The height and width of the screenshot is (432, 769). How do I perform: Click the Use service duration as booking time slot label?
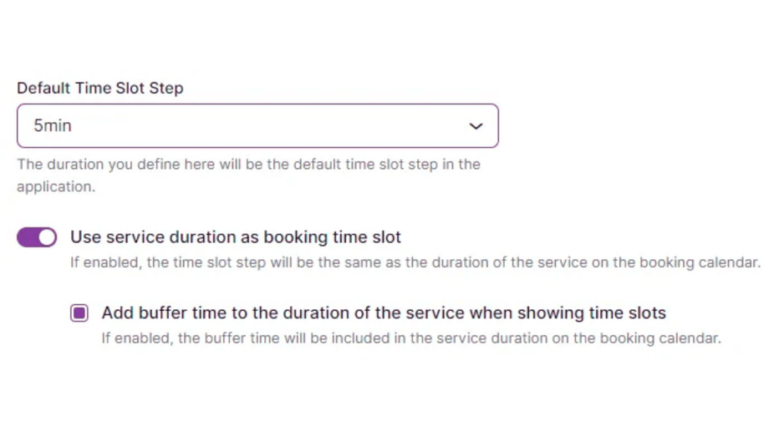[235, 237]
